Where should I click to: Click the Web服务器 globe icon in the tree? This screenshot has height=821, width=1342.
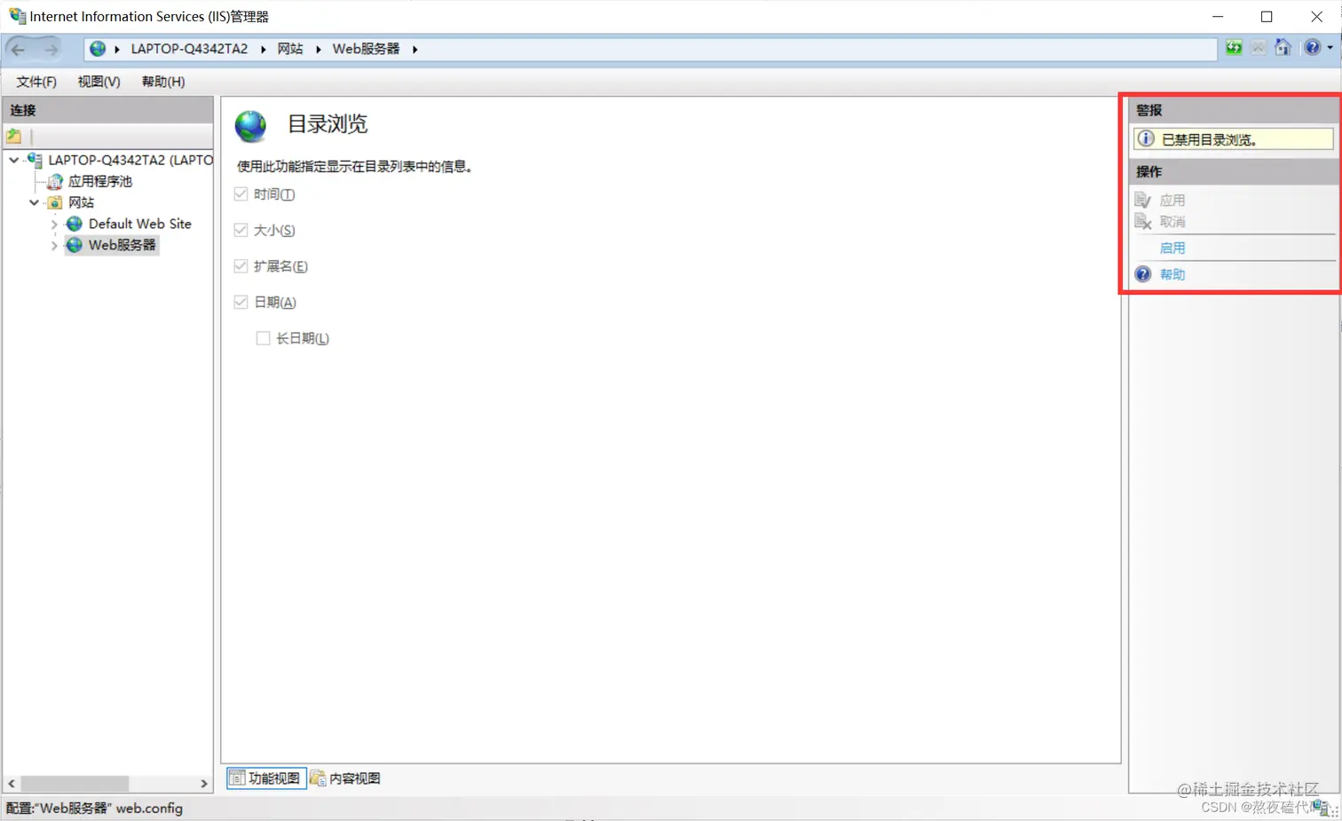(75, 245)
